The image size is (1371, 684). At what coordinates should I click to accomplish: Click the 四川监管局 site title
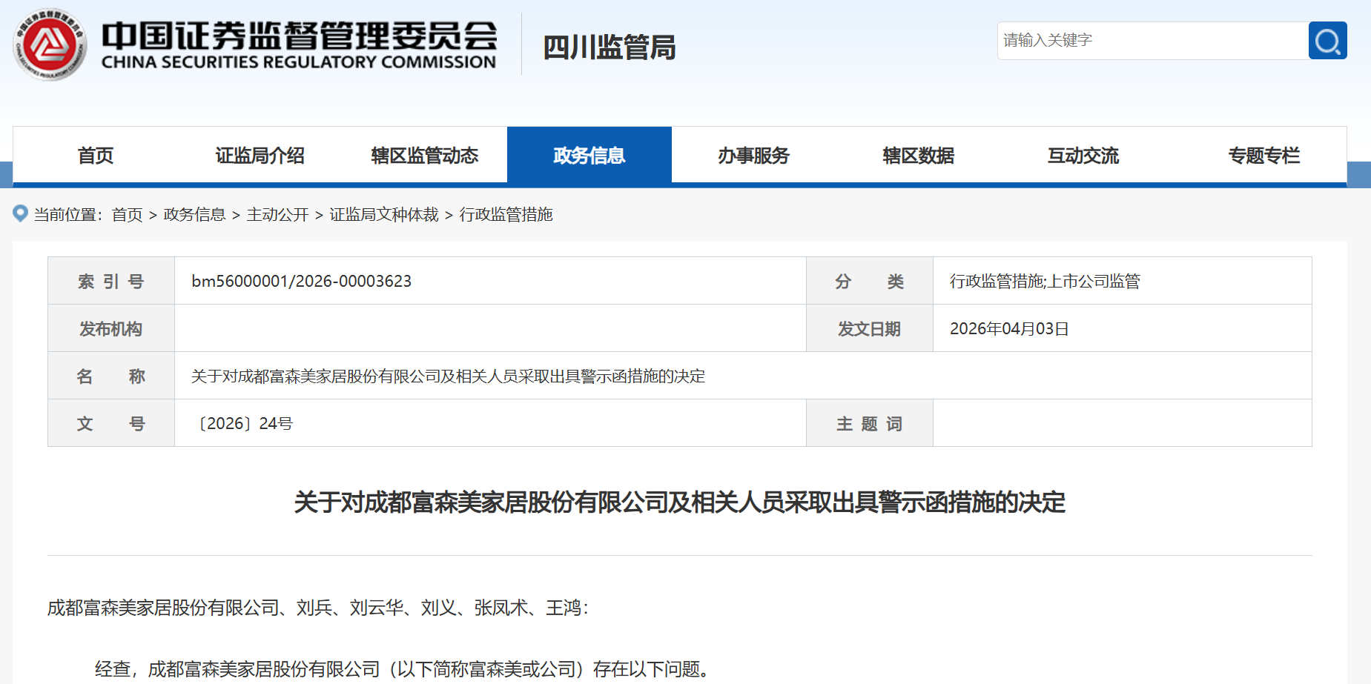pyautogui.click(x=609, y=47)
